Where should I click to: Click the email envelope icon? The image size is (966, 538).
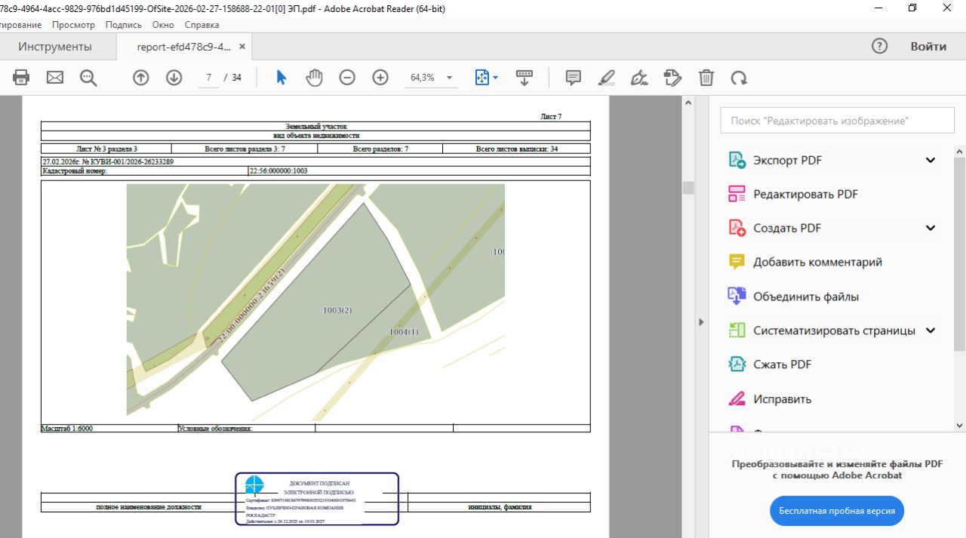(x=55, y=77)
